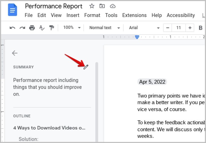206x143 pixels.
Task: Decrease font size with minus button
Action: point(168,28)
